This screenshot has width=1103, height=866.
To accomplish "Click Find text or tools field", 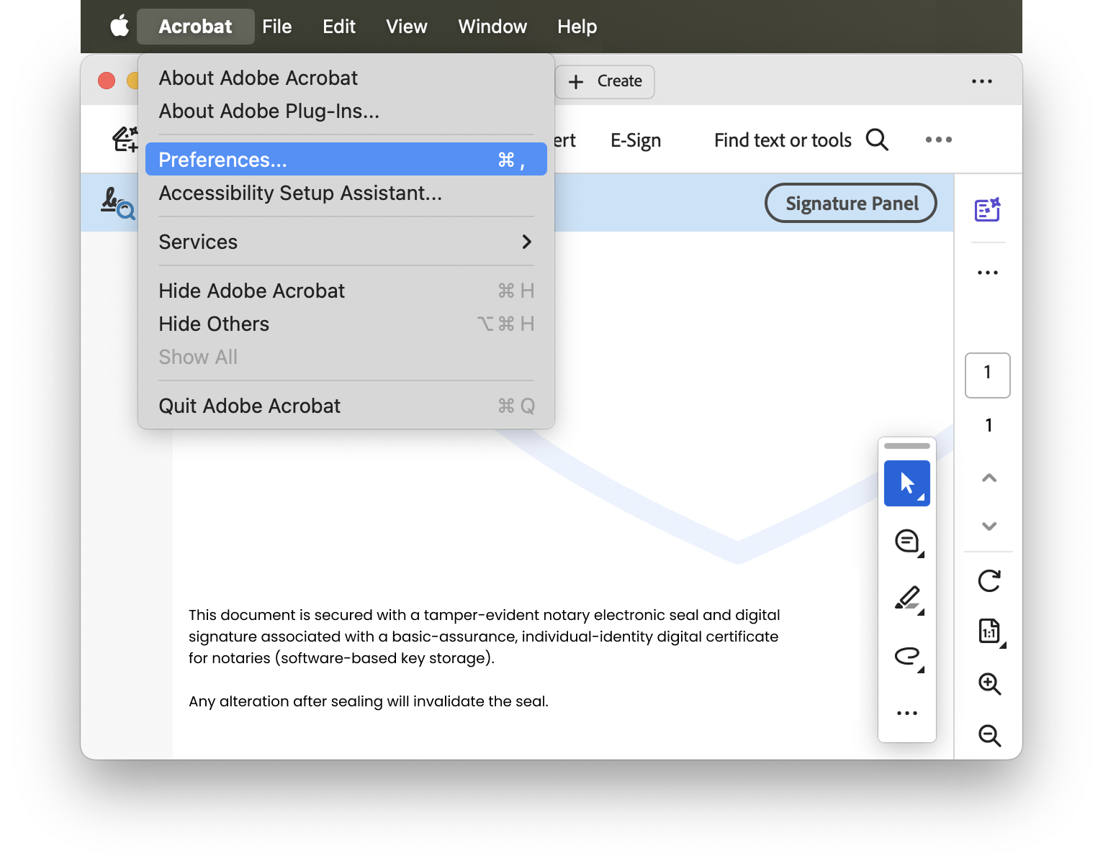I will point(783,140).
